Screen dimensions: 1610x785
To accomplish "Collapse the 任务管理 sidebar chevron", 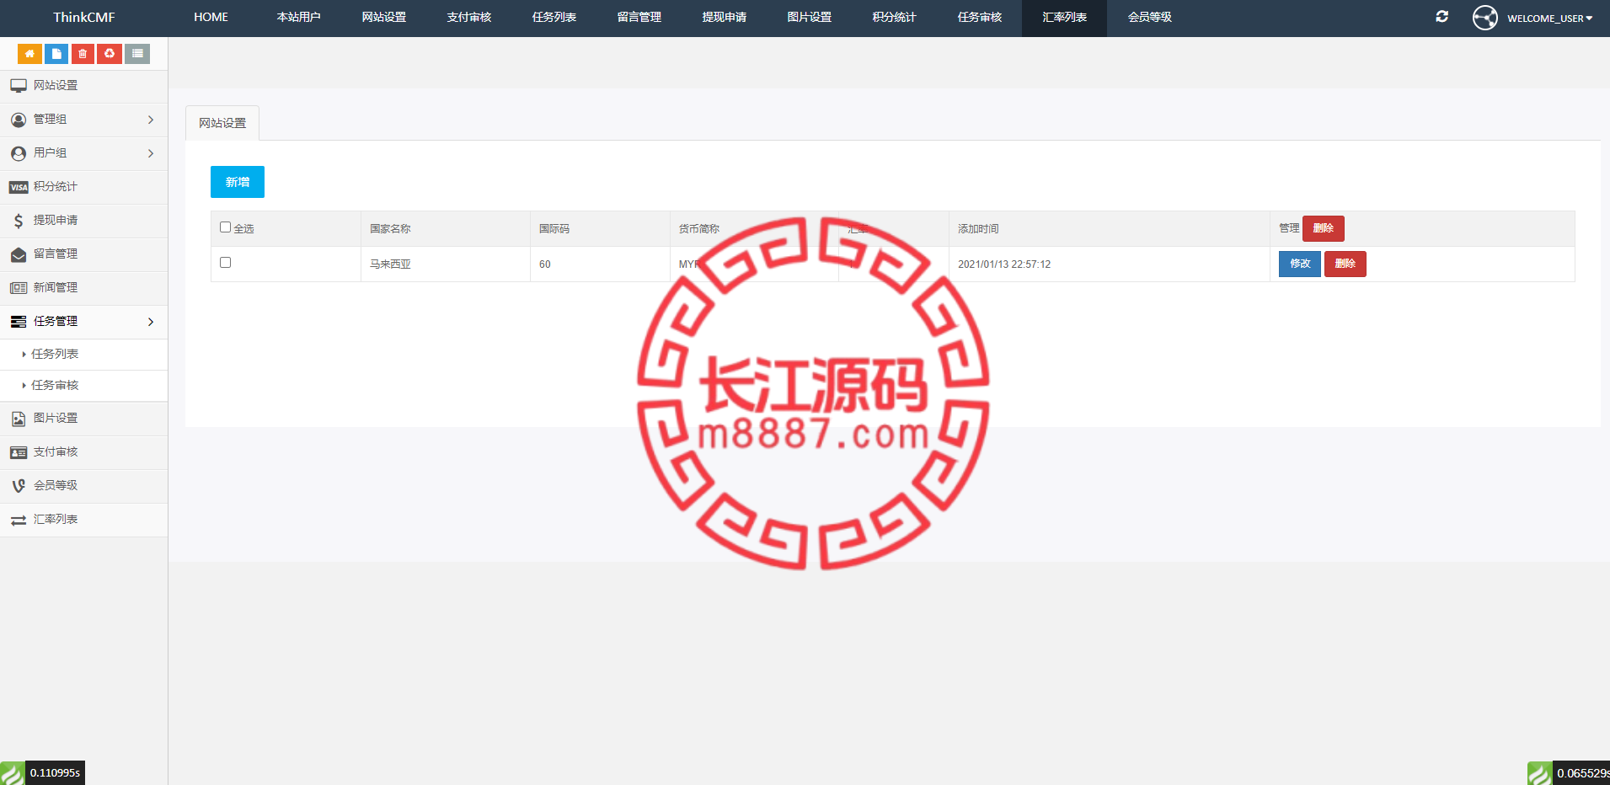I will pyautogui.click(x=151, y=322).
